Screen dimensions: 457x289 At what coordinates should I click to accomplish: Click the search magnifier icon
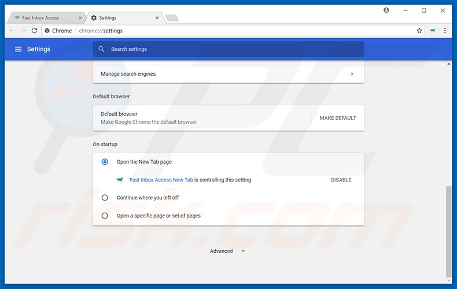101,49
